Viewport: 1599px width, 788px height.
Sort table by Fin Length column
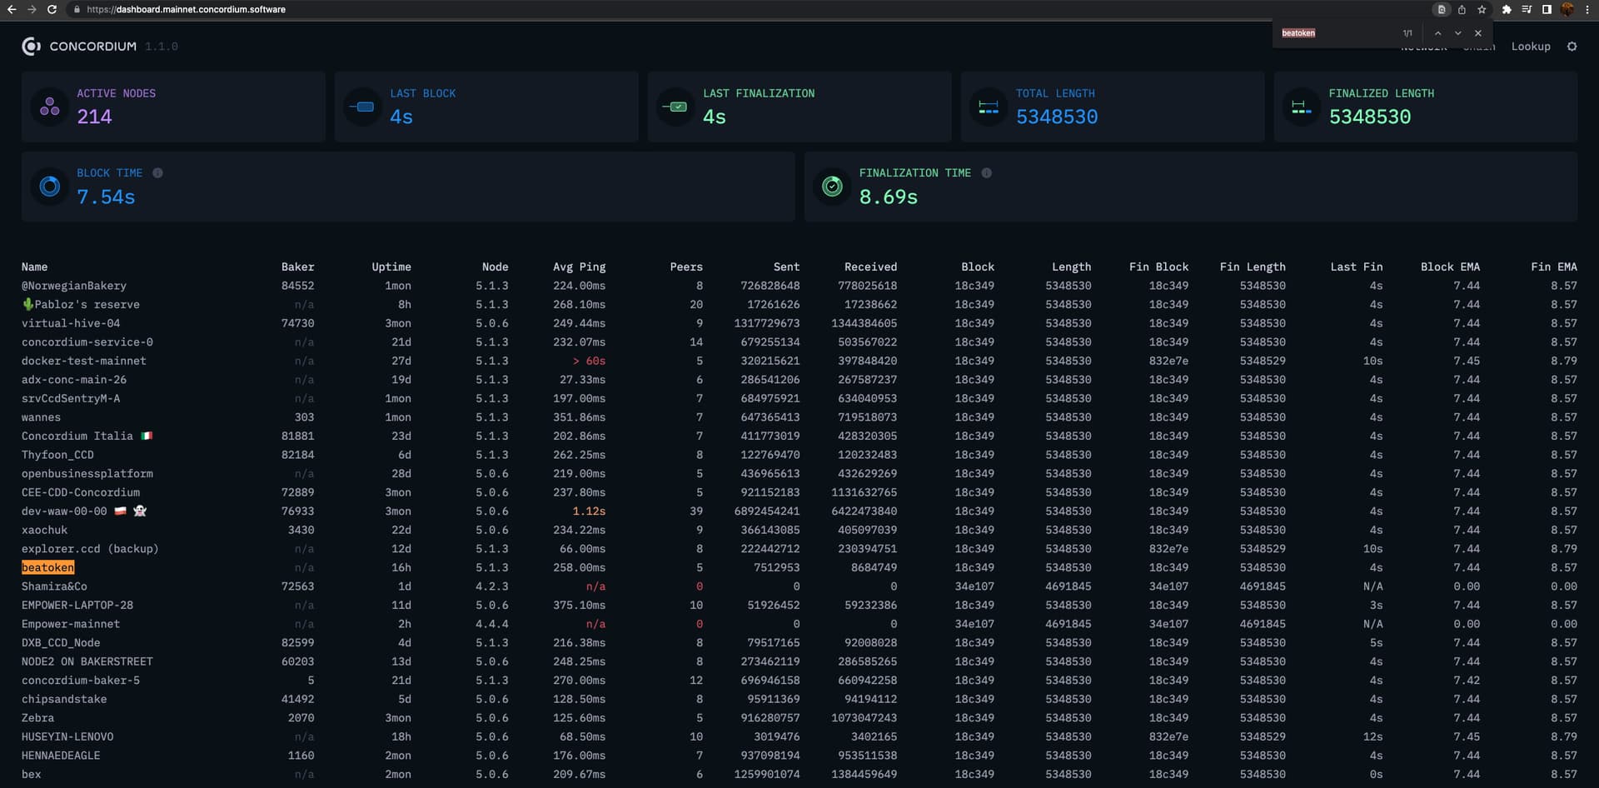pyautogui.click(x=1253, y=267)
